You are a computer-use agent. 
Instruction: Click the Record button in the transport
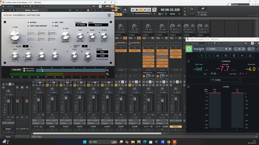pos(154,10)
